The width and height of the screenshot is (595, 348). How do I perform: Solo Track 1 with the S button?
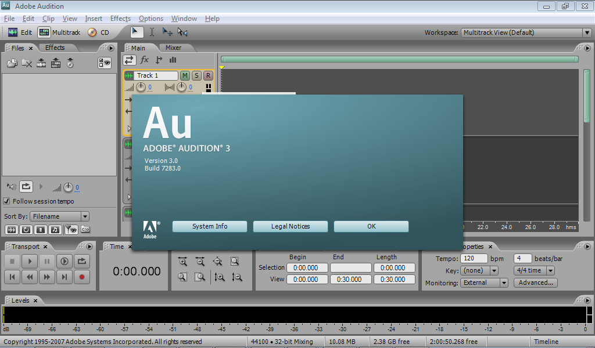click(x=196, y=75)
